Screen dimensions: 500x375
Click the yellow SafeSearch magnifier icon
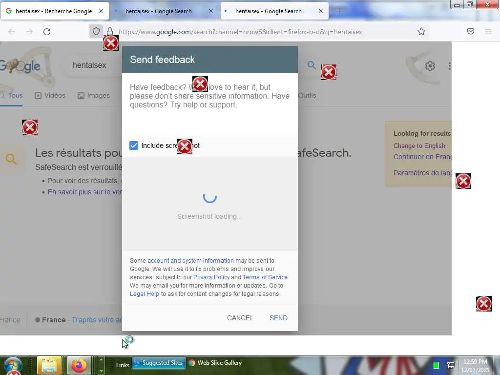11,159
